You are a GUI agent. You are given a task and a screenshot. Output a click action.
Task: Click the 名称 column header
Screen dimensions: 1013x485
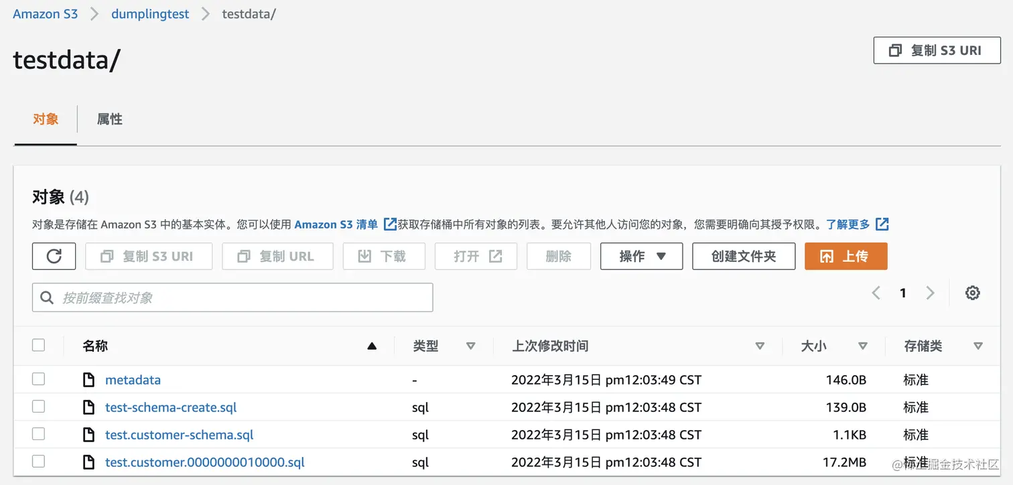pos(95,346)
